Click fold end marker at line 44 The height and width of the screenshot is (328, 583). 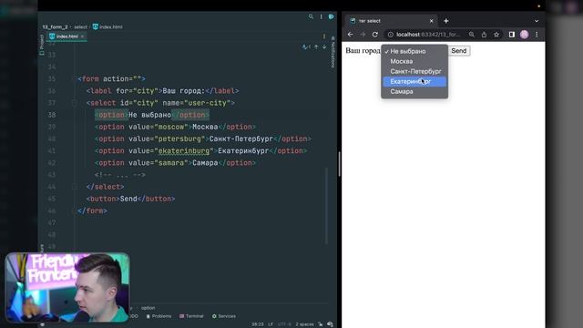point(74,187)
